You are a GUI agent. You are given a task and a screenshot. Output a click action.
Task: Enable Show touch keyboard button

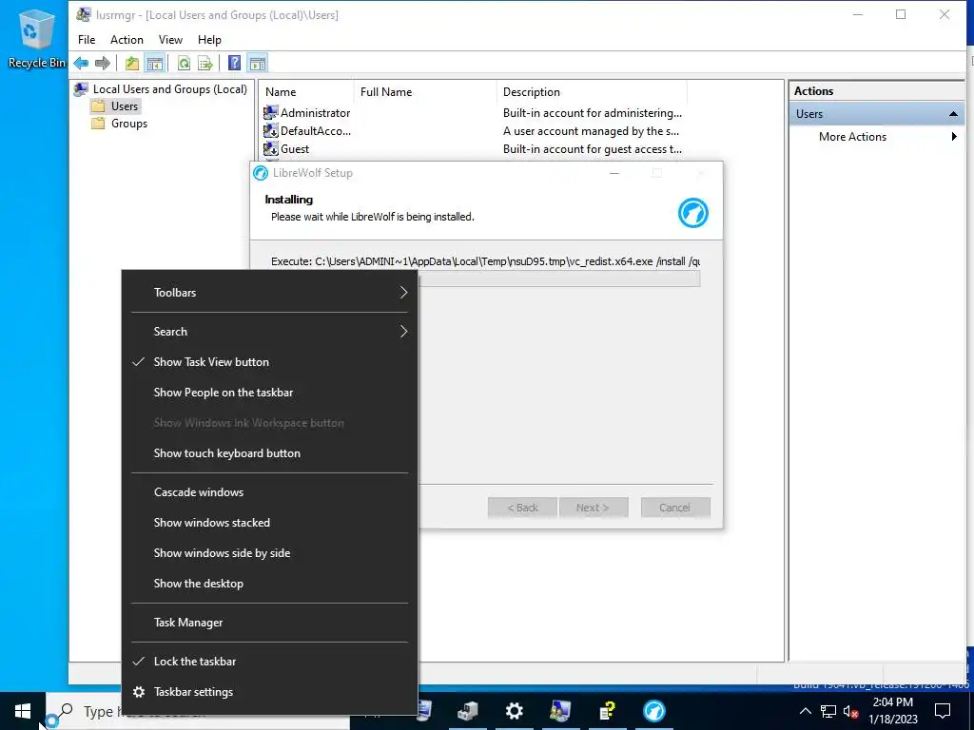(269, 453)
